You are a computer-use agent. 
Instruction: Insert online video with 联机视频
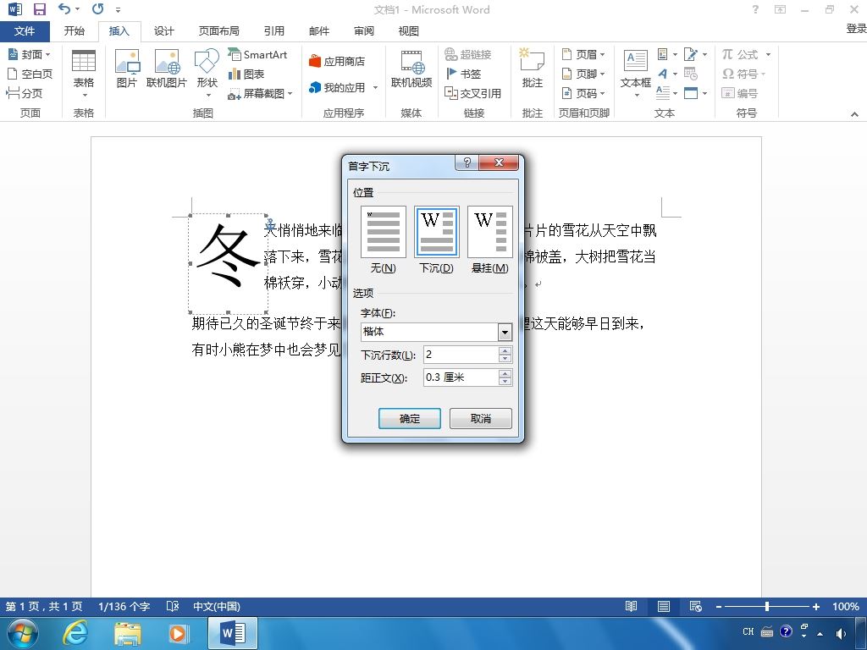point(411,69)
